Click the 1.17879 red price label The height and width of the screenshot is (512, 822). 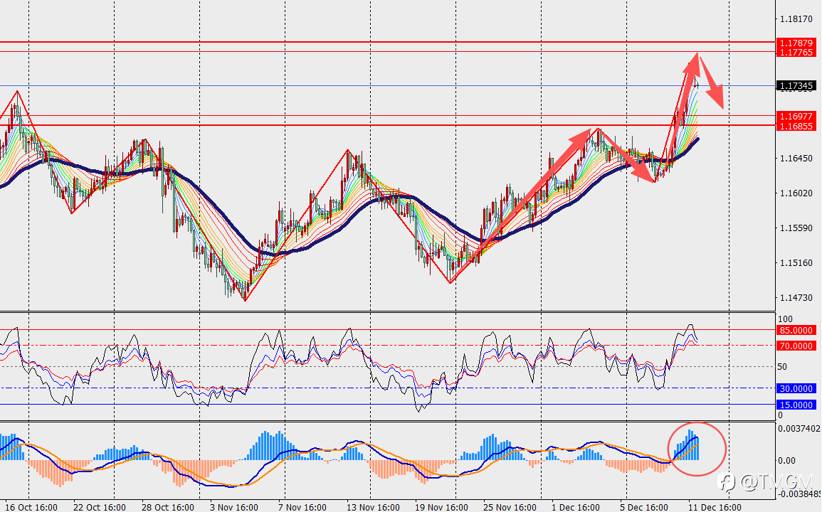795,43
